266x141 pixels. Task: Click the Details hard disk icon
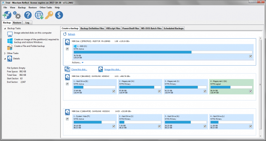point(10,59)
